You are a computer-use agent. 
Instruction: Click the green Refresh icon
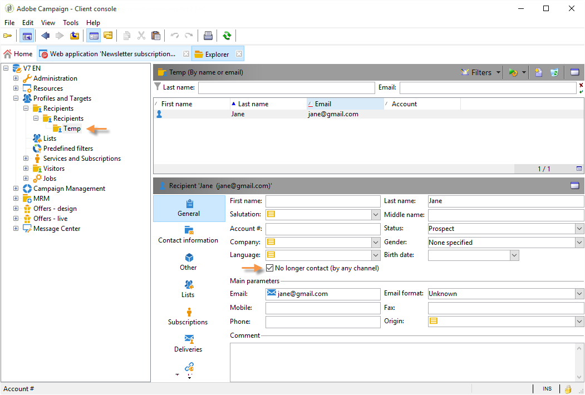point(227,36)
